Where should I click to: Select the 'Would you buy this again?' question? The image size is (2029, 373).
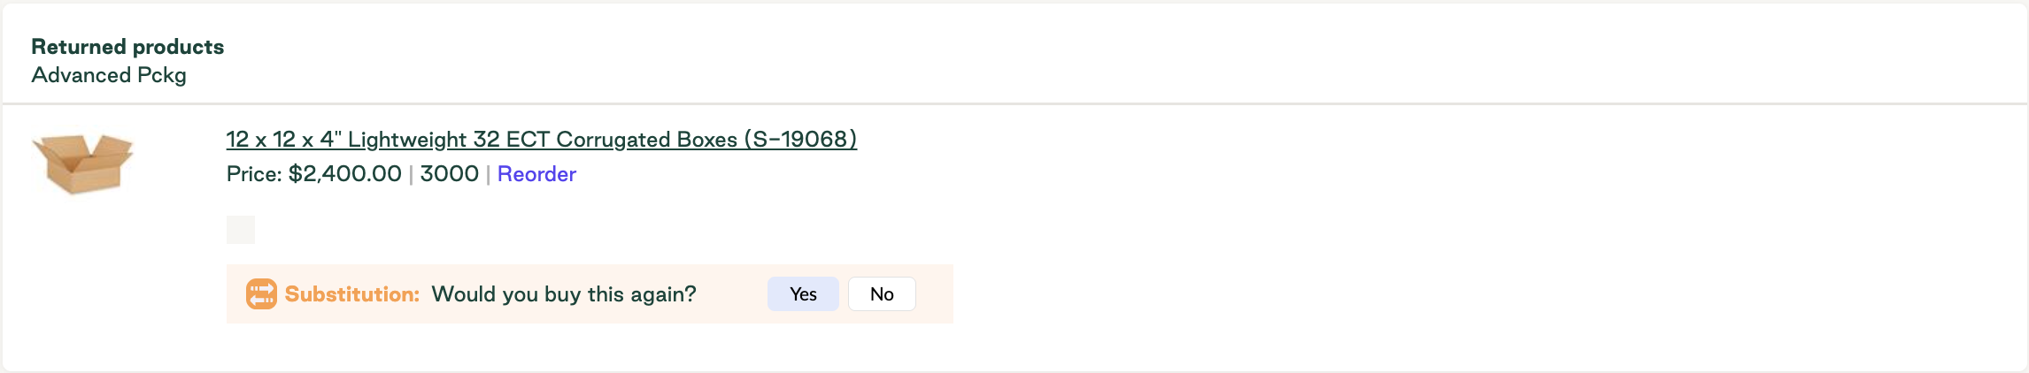coord(564,294)
